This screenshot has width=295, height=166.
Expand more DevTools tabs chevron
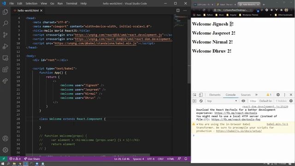coord(256,95)
